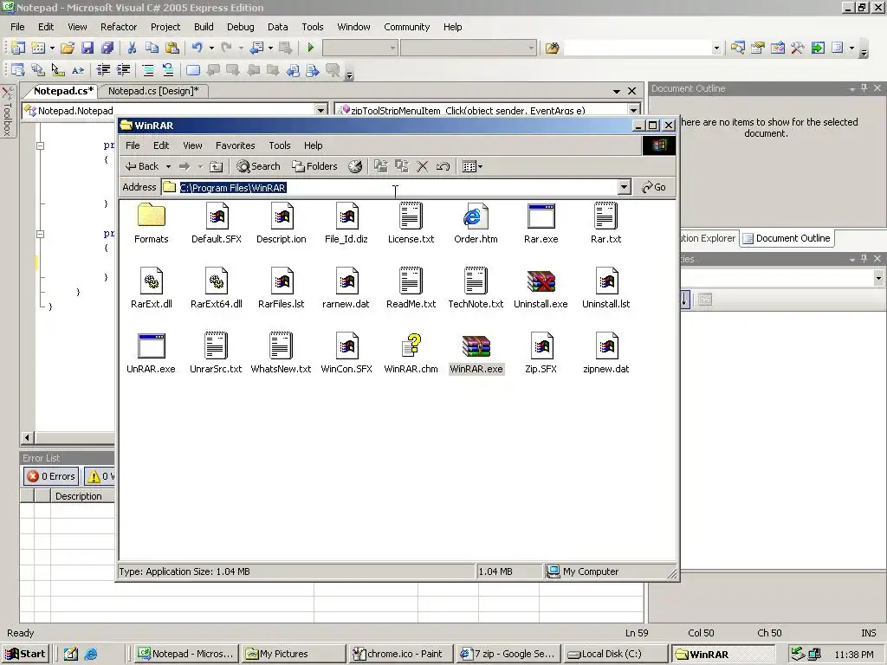
Task: Click the Start Debugging green arrow
Action: tap(311, 48)
